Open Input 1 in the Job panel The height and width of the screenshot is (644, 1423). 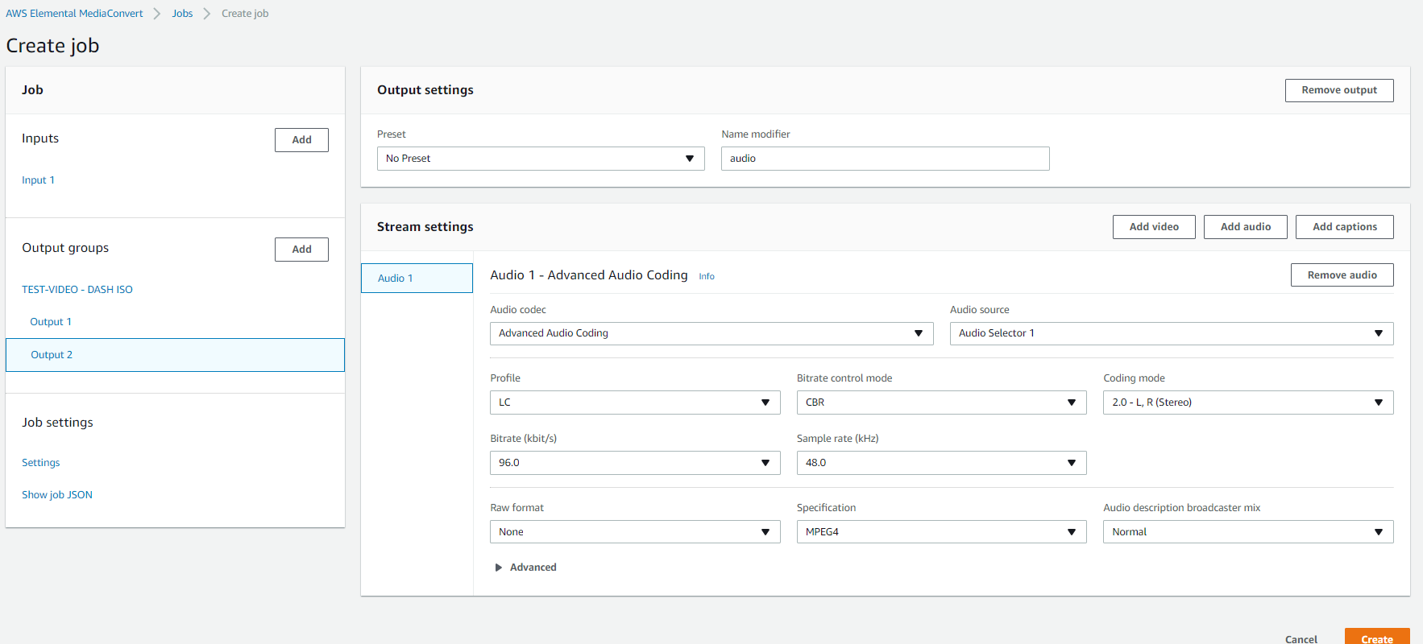38,180
